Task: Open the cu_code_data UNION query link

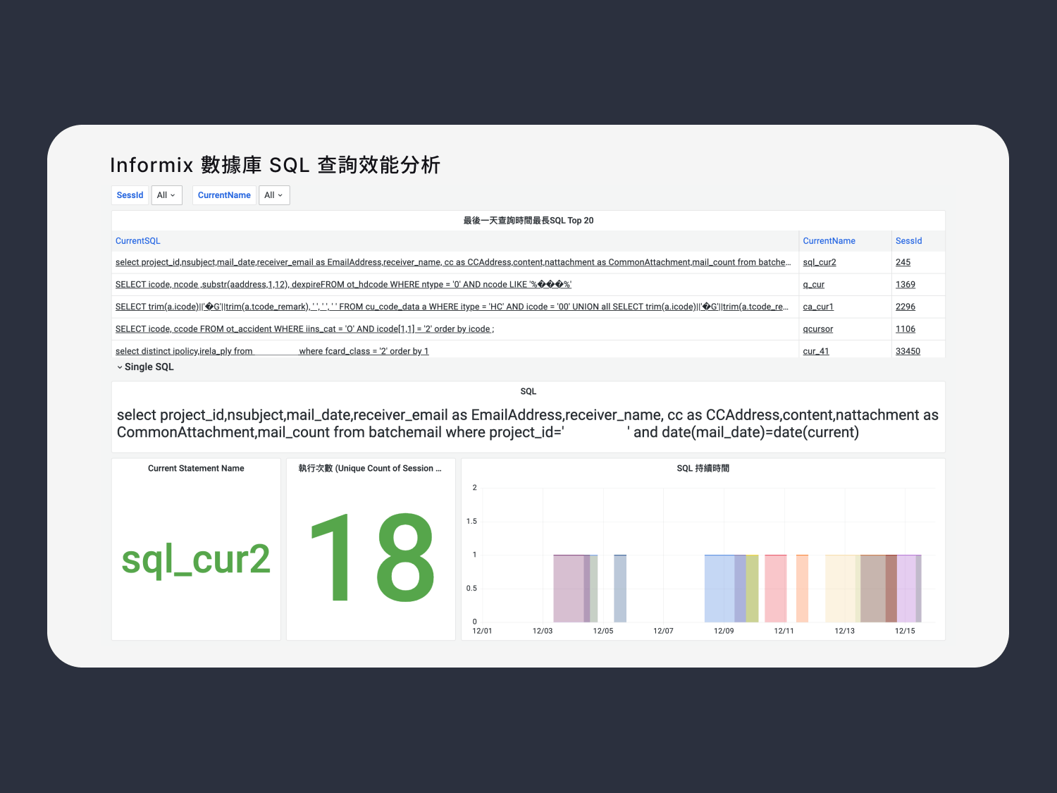Action: tap(451, 307)
